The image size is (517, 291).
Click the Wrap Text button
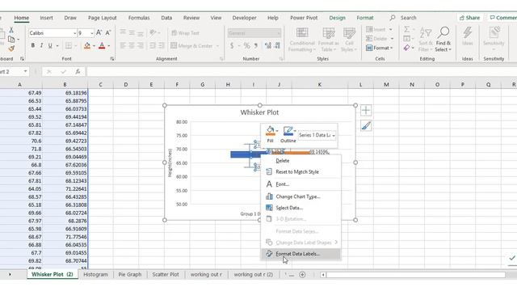185,33
